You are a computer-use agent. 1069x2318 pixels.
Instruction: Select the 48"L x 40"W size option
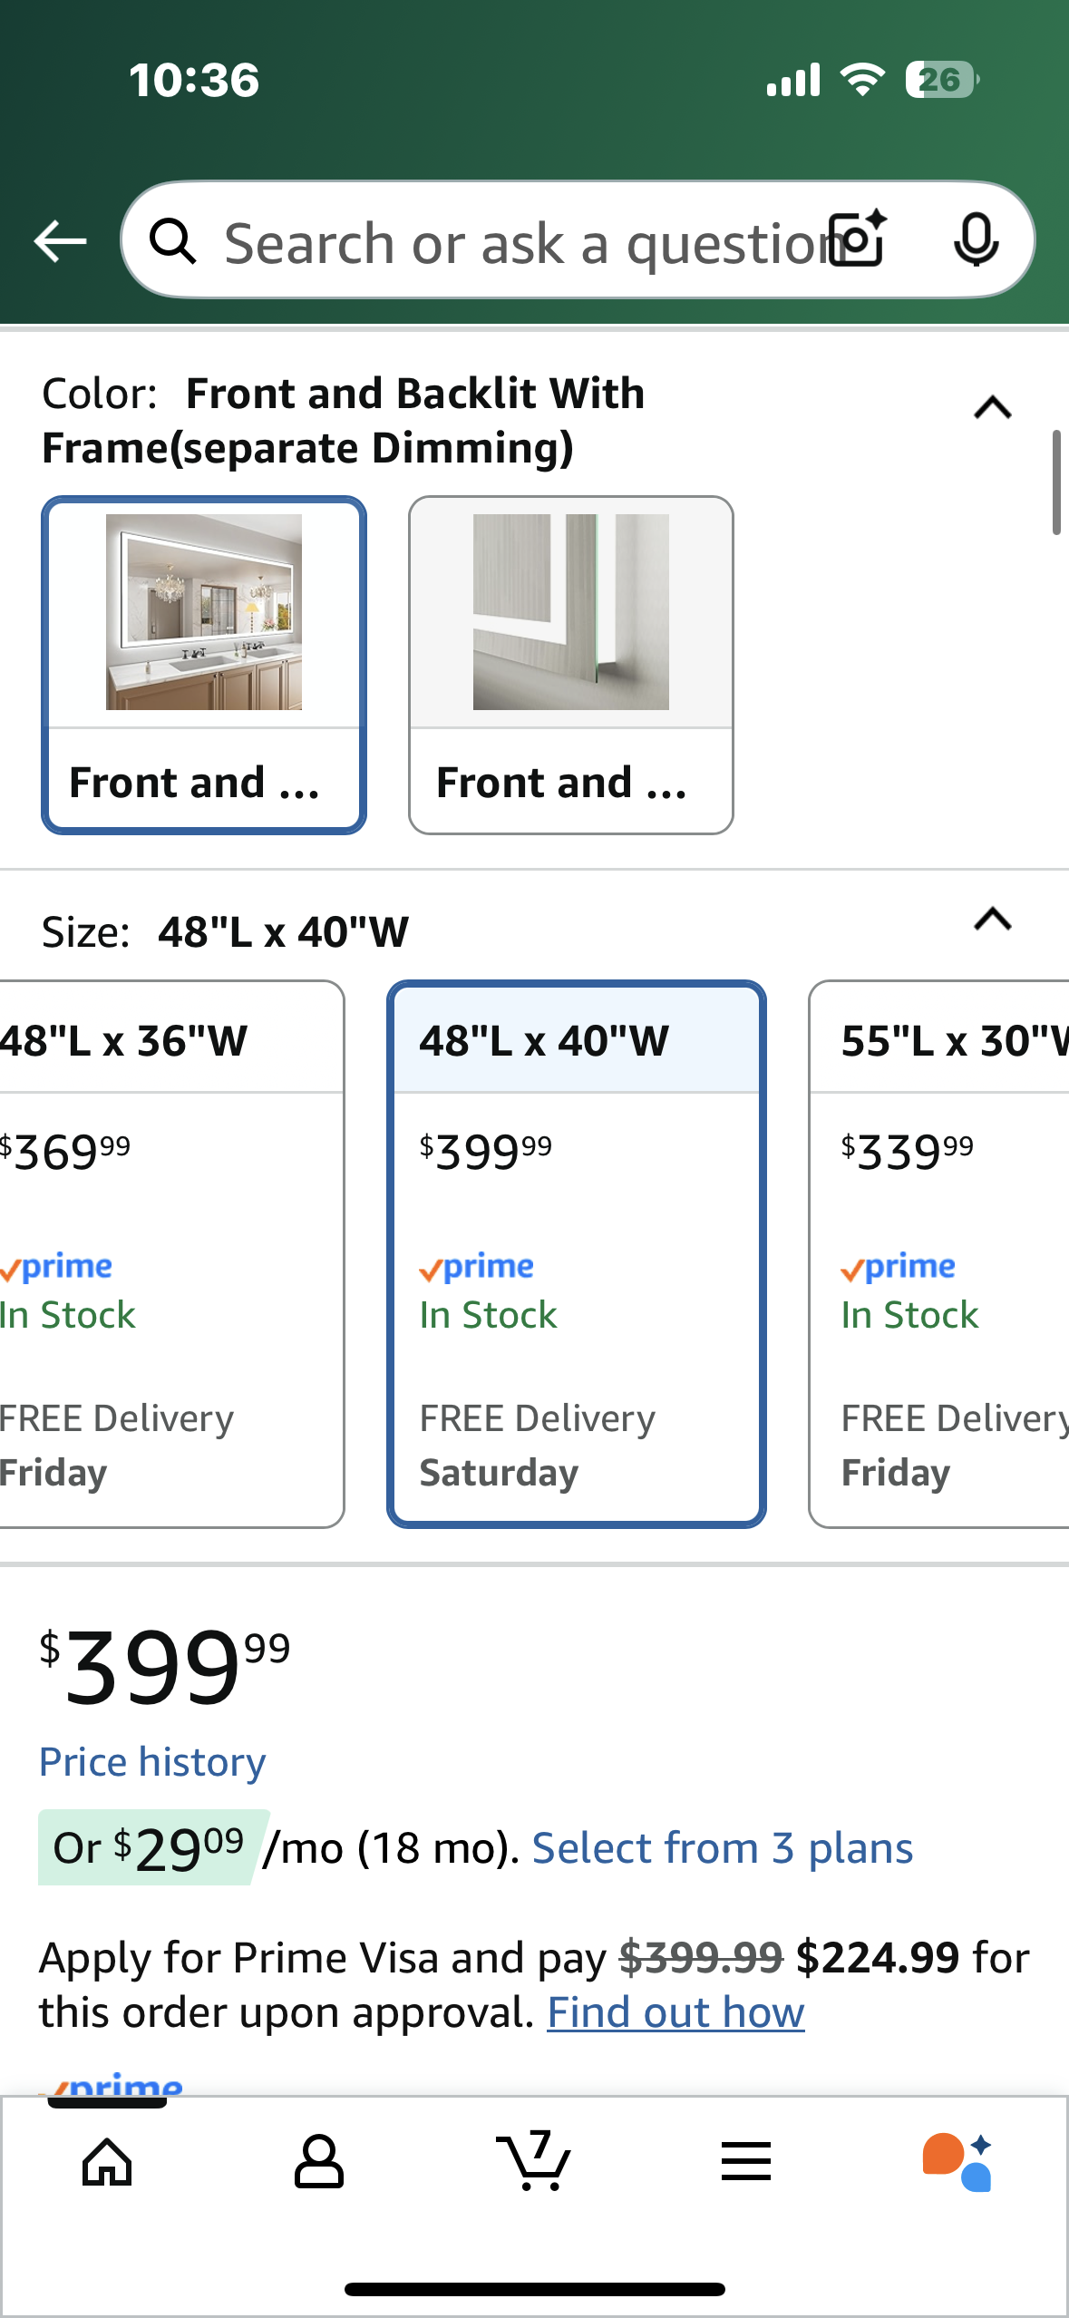[577, 1253]
